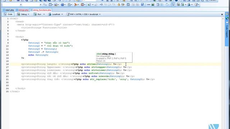Switch to the strings.php tab
This screenshot has width=230, height=129.
[x=22, y=10]
